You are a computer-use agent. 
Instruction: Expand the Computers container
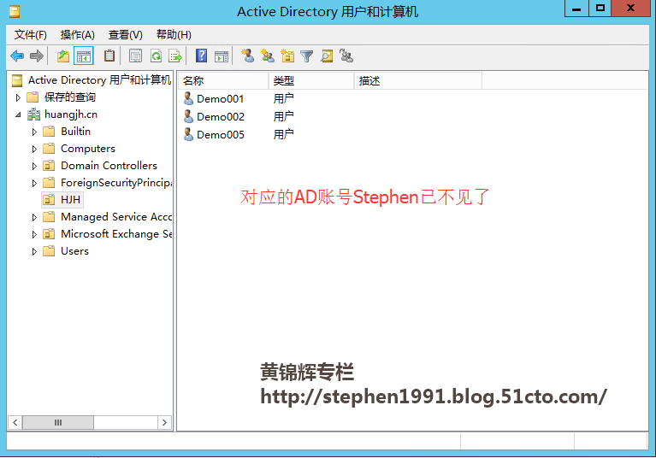[34, 149]
